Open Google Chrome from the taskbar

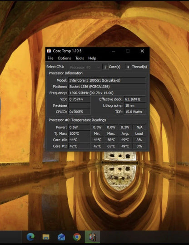click(77, 237)
